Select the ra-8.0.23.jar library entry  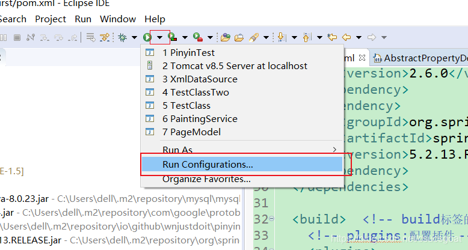[x=119, y=199]
